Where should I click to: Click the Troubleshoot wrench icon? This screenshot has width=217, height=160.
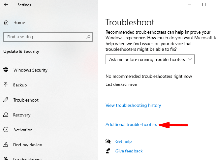[x=6, y=100]
